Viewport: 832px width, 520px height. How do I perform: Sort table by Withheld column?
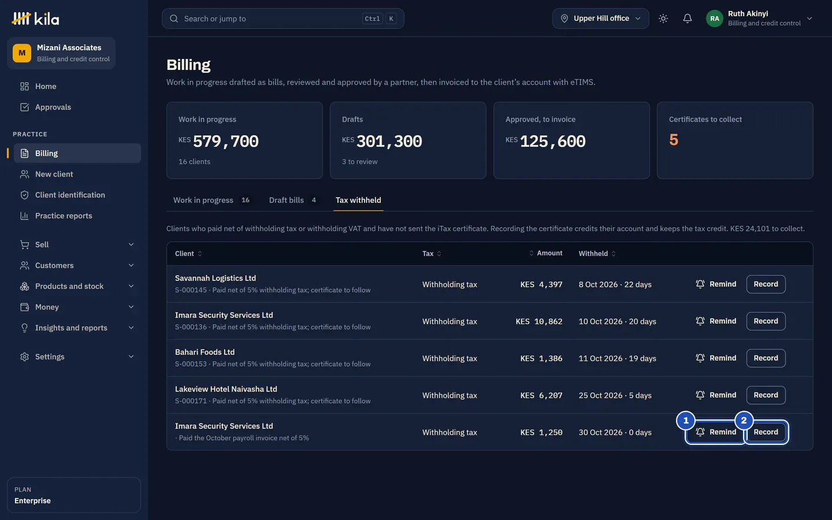(597, 254)
